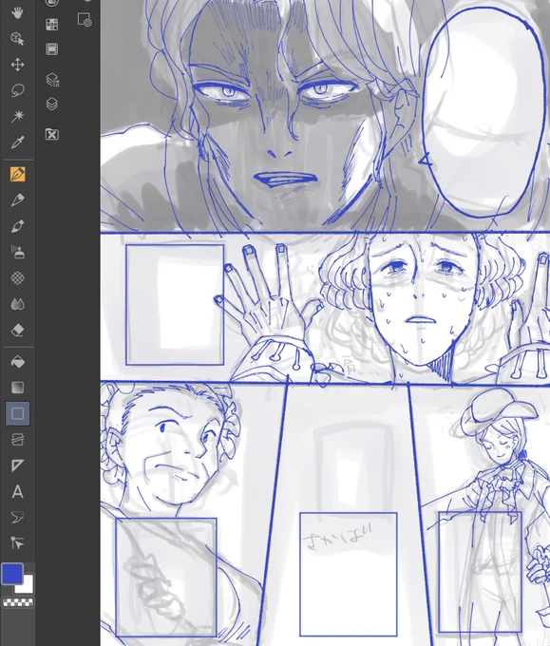Select the Airbrush spray tool

[x=17, y=252]
